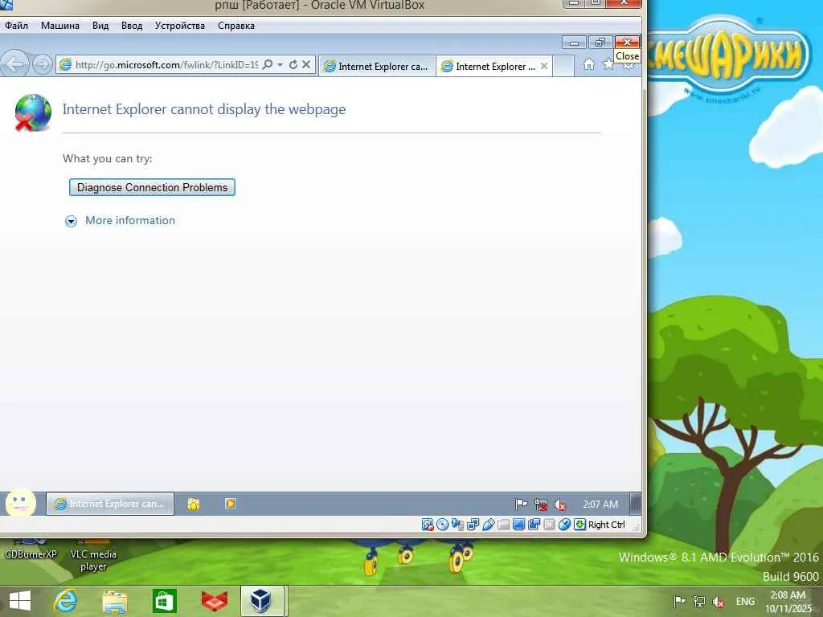Click Diagnose Connection Problems button
The width and height of the screenshot is (823, 617).
[152, 187]
